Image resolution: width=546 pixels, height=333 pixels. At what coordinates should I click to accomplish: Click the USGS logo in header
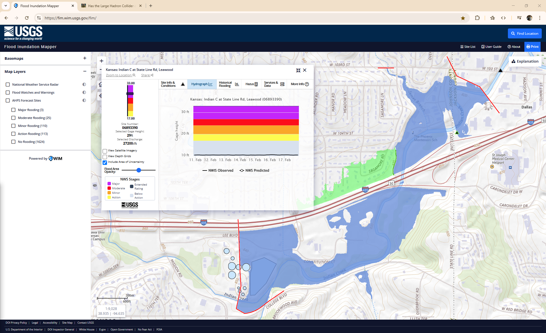pos(23,33)
